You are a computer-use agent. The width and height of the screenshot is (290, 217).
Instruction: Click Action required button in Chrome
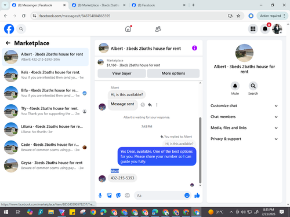[270, 16]
